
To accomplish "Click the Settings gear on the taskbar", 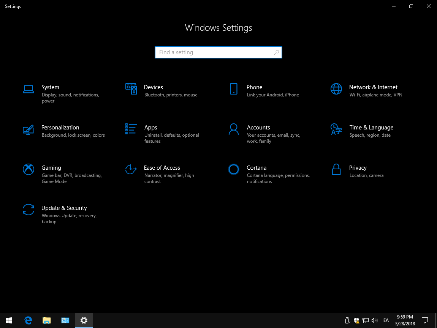I will (84, 320).
